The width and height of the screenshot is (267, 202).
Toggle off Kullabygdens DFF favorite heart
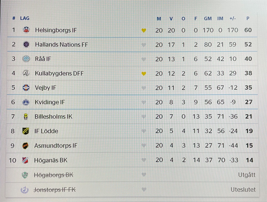pyautogui.click(x=144, y=74)
